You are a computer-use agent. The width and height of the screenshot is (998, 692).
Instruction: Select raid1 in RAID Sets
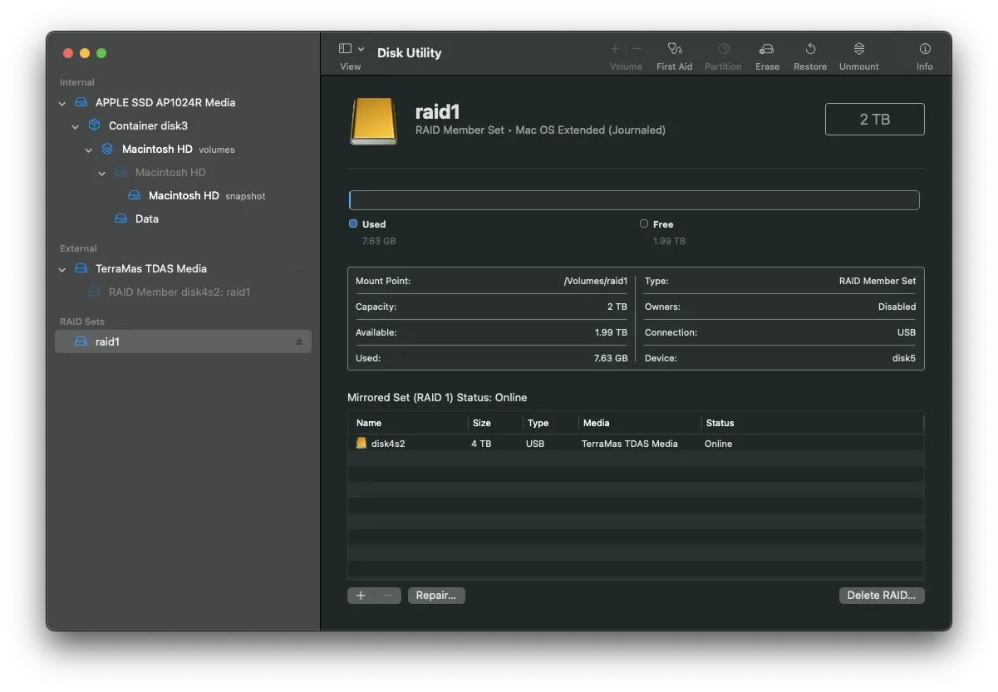pyautogui.click(x=183, y=341)
